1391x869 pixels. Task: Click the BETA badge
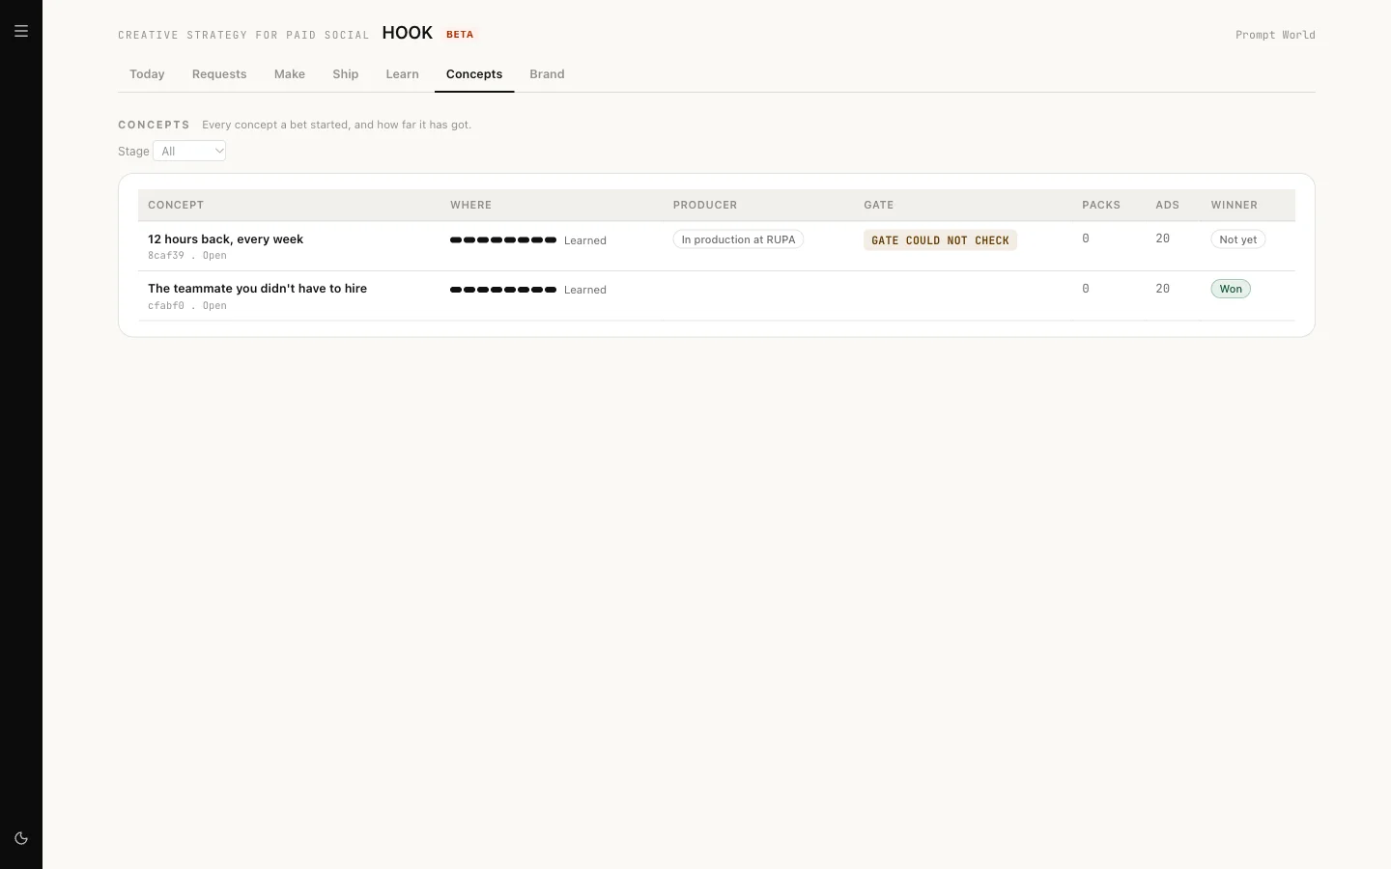460,34
